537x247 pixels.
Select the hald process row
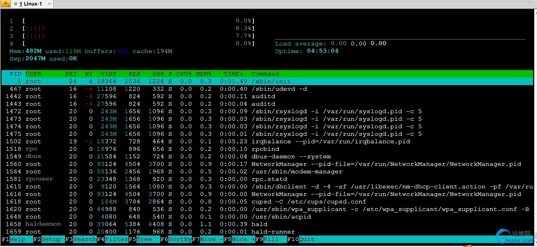click(x=267, y=224)
